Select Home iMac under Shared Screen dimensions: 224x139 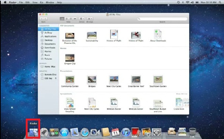coord(49,66)
